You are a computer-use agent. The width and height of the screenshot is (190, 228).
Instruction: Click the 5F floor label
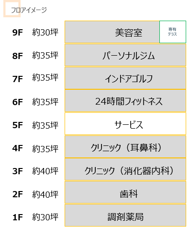click(18, 125)
